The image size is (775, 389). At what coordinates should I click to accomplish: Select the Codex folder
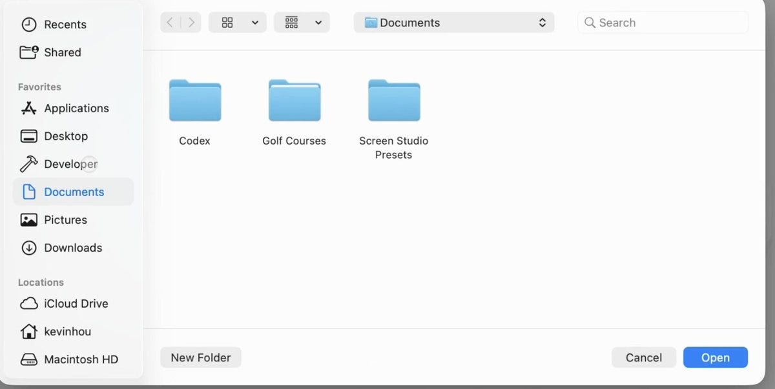(x=195, y=101)
